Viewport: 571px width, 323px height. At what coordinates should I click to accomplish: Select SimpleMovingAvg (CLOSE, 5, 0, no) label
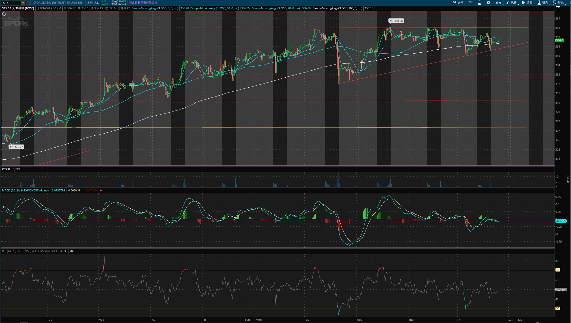click(x=155, y=8)
